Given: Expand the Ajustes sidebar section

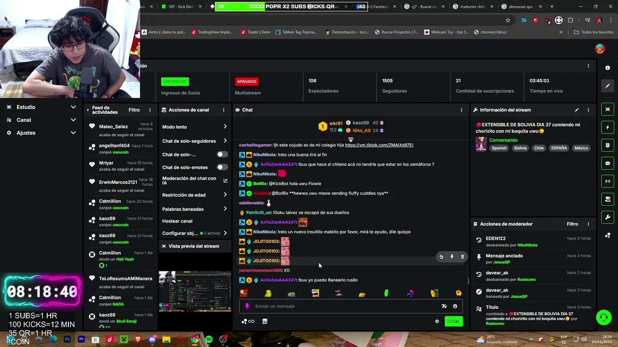Looking at the screenshot, I should click(x=41, y=133).
